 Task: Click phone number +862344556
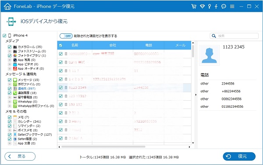(x=231, y=91)
